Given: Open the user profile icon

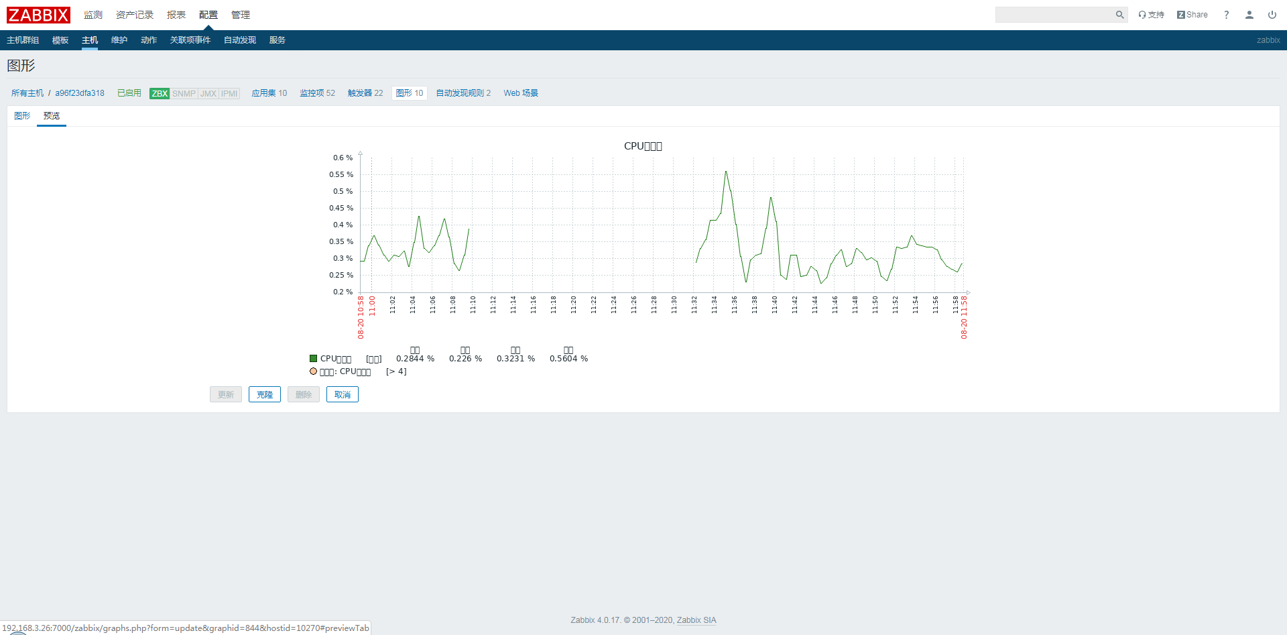Looking at the screenshot, I should (x=1249, y=14).
